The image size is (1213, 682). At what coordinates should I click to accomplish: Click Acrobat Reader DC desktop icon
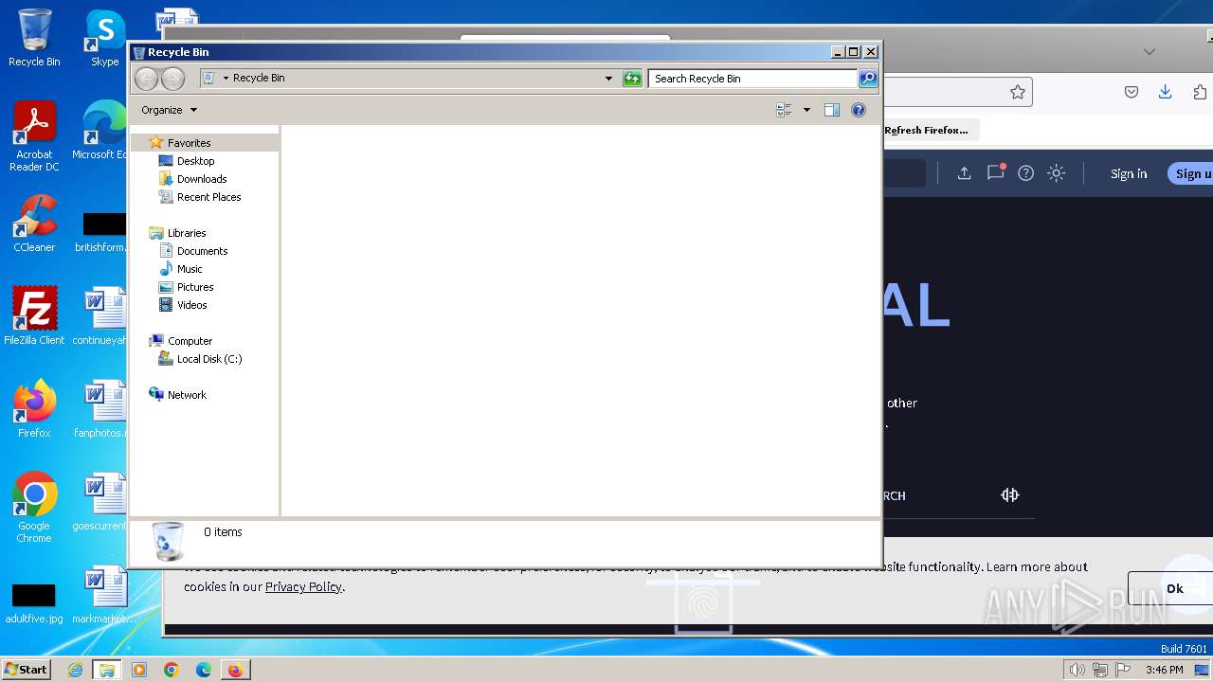click(x=34, y=137)
